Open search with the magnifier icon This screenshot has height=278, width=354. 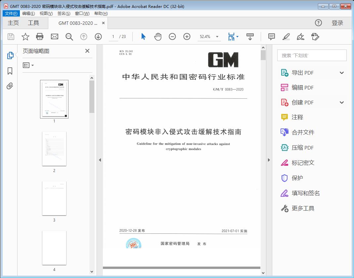69,37
